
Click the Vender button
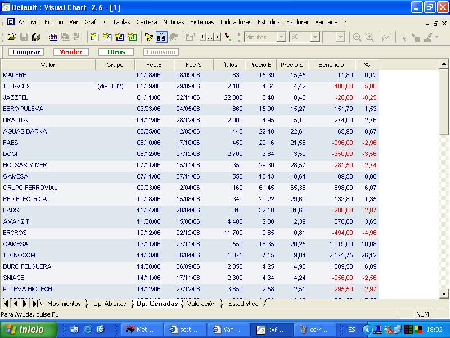pos(71,52)
